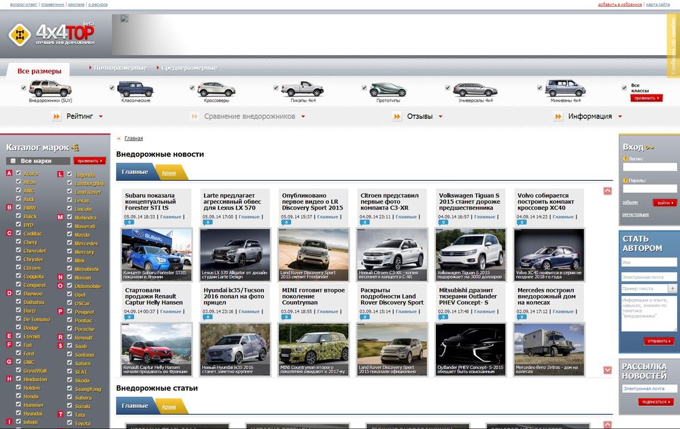Screen dimensions: 680x429
Task: Select the Кроссоверы vehicle class icon
Action: 216,89
